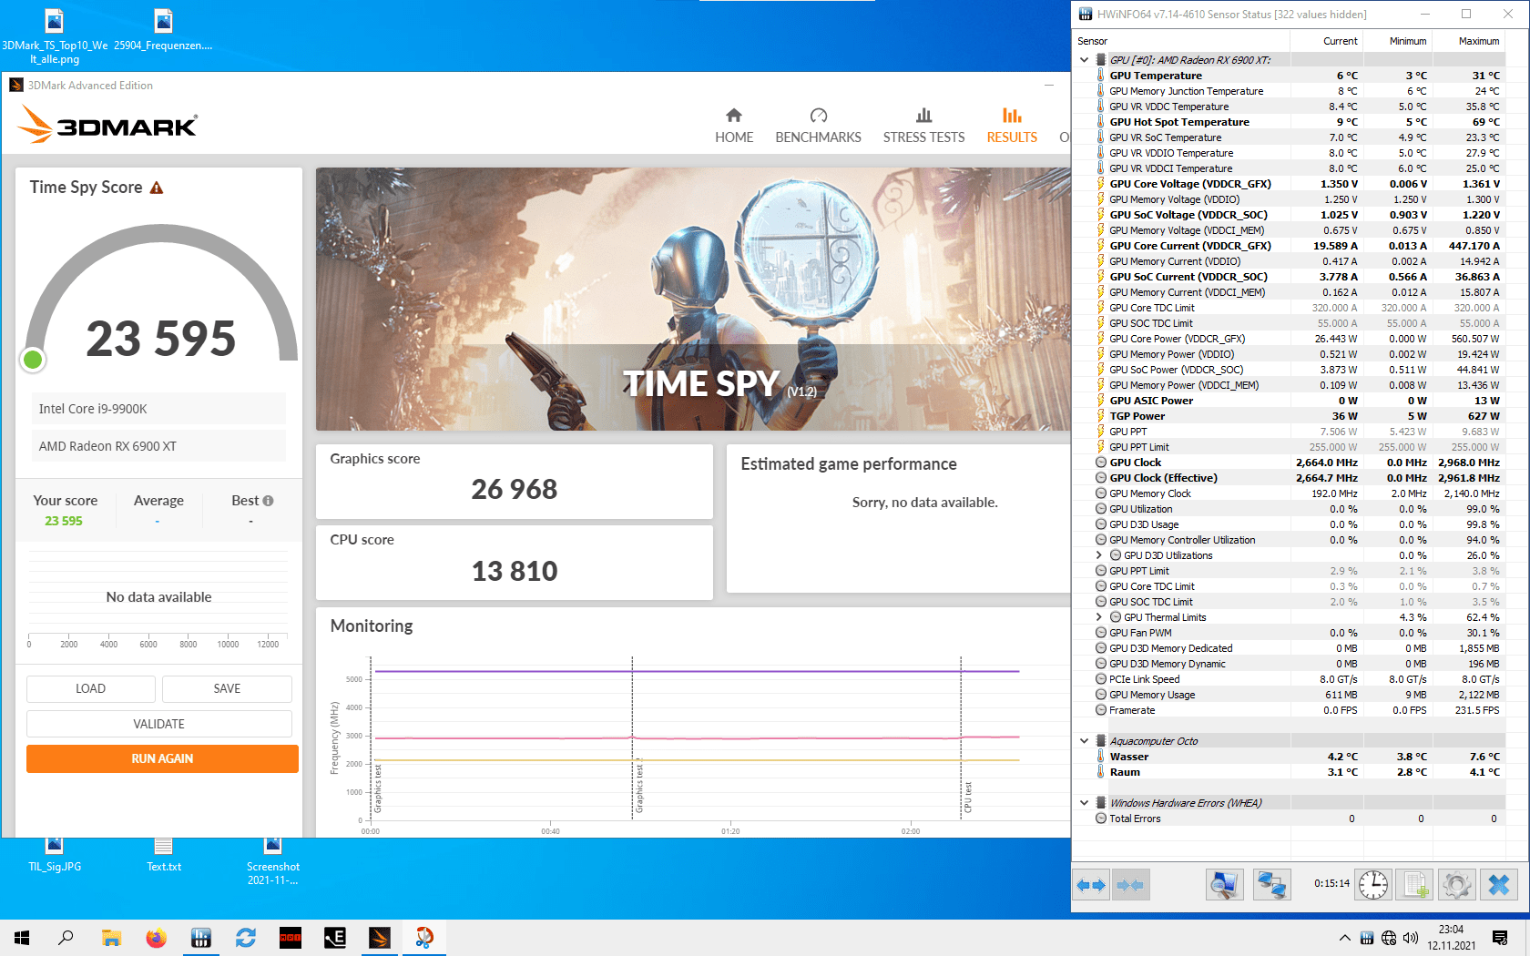
Task: Switch to HWiNFO in the taskbar
Action: [x=200, y=938]
